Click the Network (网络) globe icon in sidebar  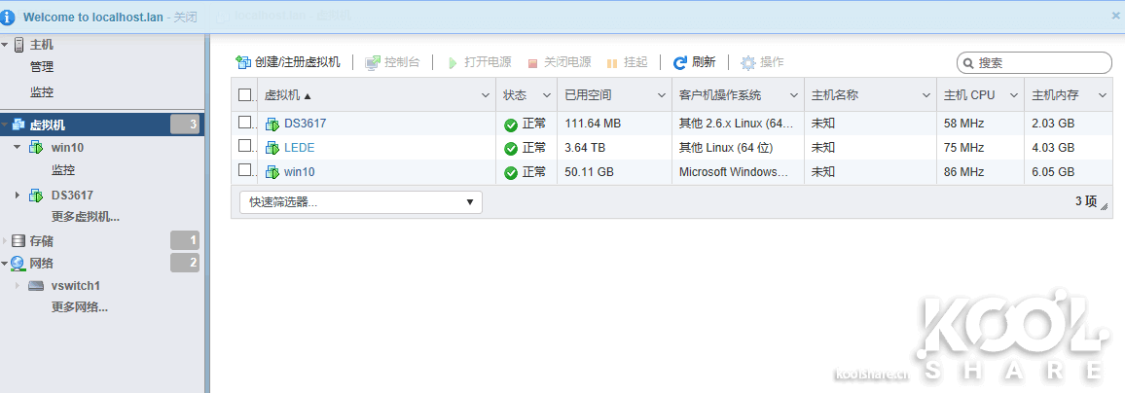18,264
